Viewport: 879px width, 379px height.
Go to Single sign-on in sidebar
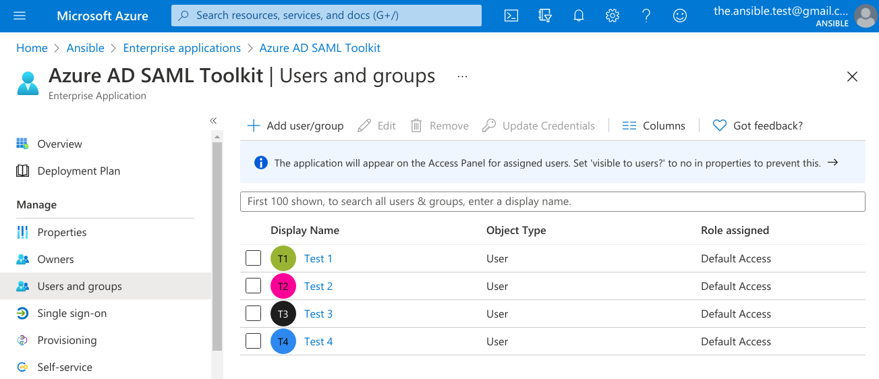(72, 314)
